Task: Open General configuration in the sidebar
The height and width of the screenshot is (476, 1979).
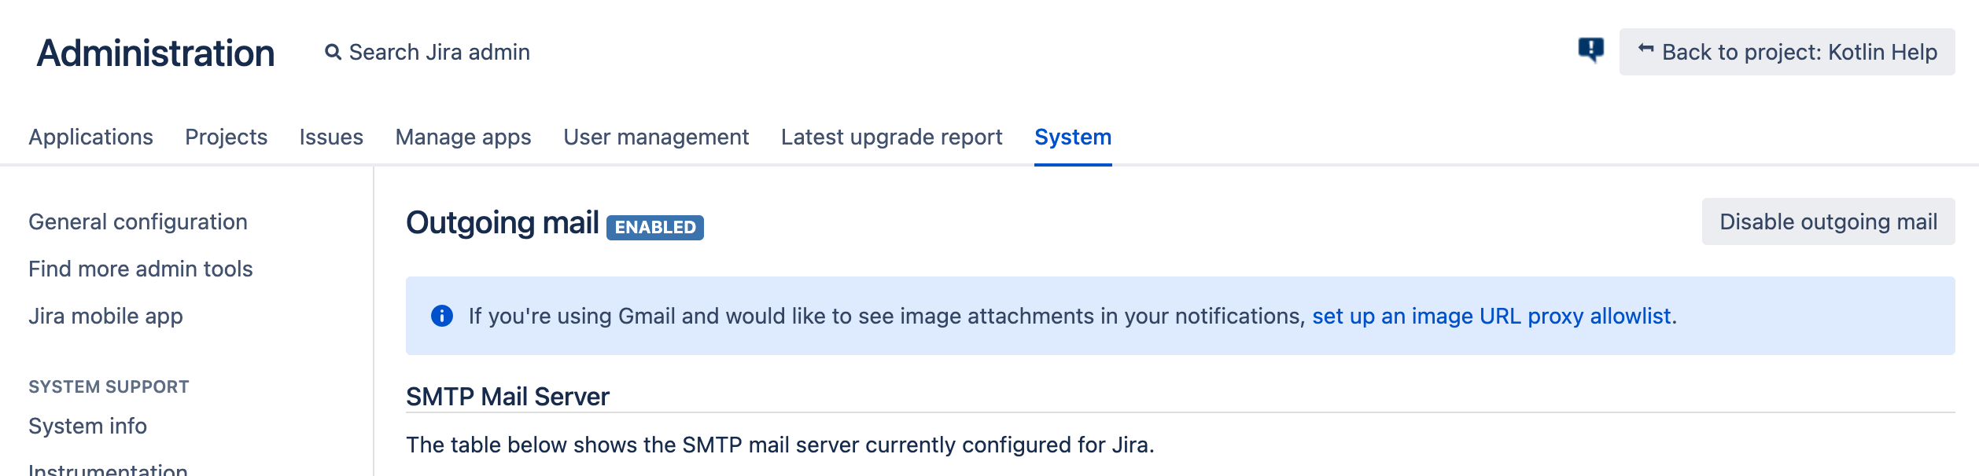Action: tap(137, 222)
